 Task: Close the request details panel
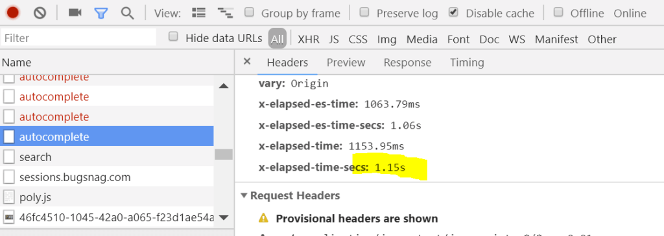247,61
